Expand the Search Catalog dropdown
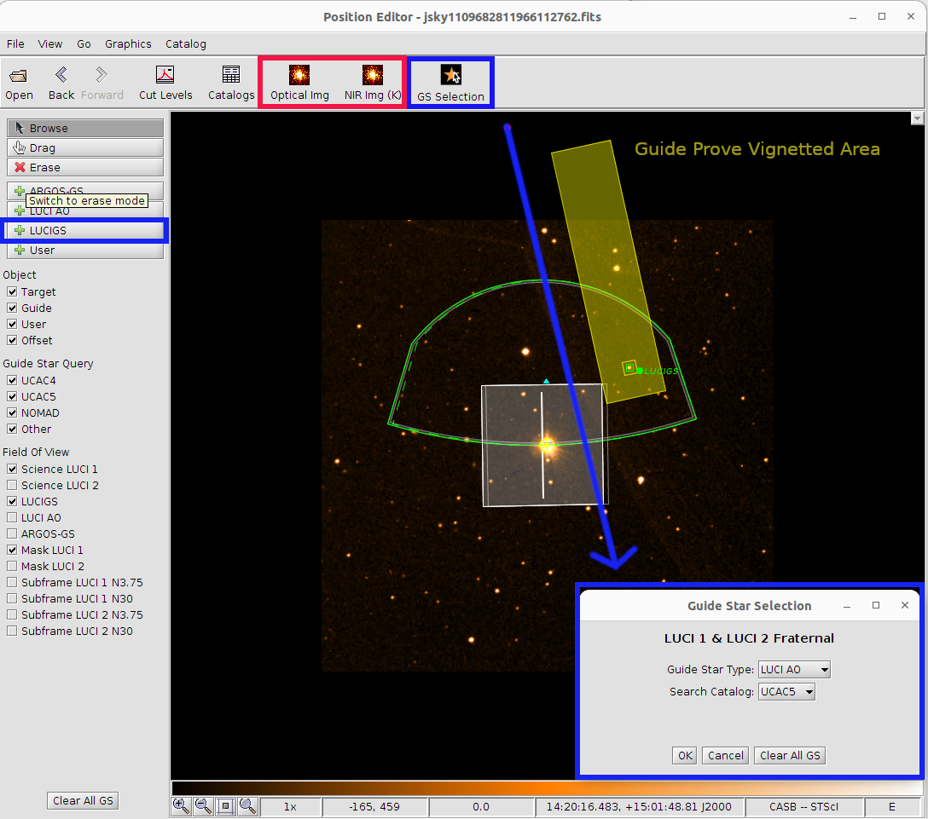 tap(786, 692)
